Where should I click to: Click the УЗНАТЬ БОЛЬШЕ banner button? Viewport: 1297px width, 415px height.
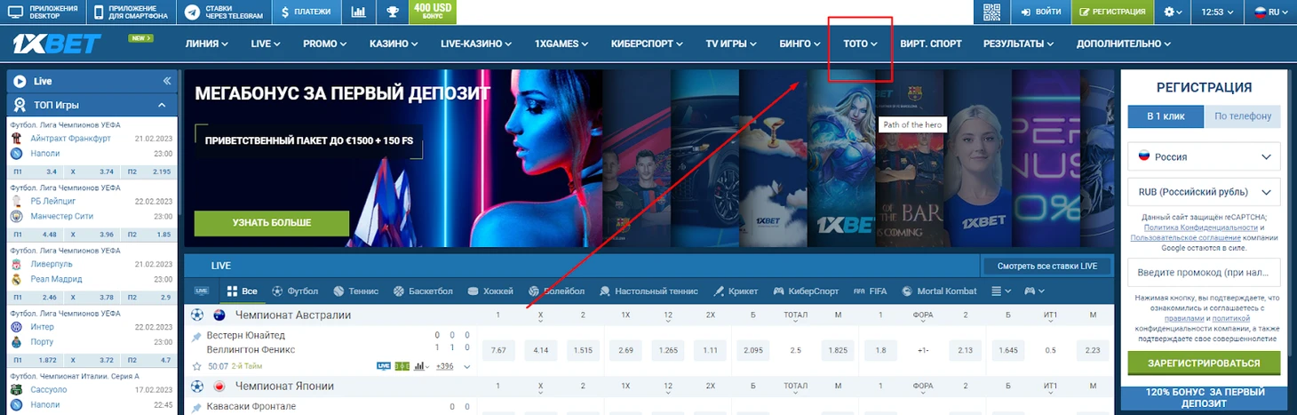click(272, 223)
